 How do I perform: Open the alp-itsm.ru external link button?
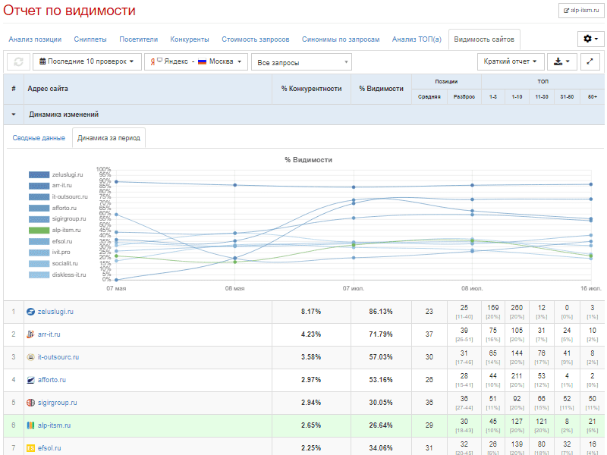tap(581, 11)
